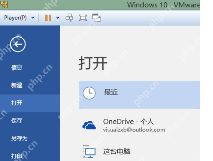Select 保存 in the sidebar
The width and height of the screenshot is (213, 161).
[17, 121]
